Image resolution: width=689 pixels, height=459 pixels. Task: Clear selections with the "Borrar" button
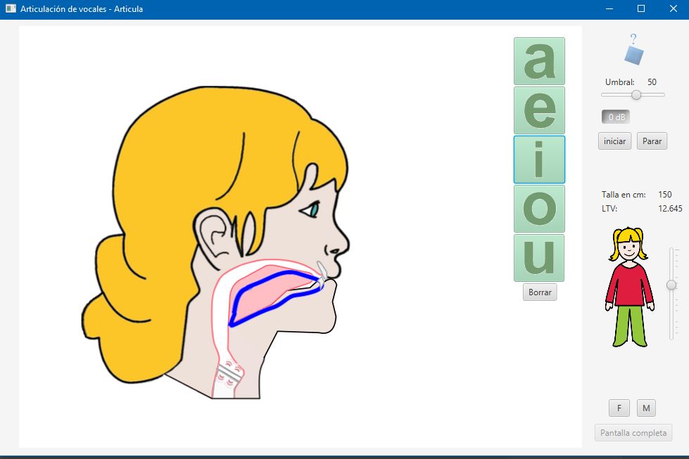click(539, 292)
